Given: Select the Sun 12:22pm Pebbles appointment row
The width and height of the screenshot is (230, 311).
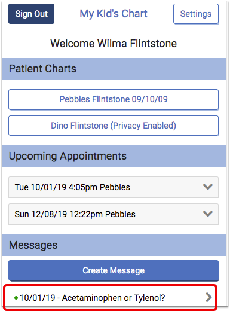Looking at the screenshot, I should point(114,214).
